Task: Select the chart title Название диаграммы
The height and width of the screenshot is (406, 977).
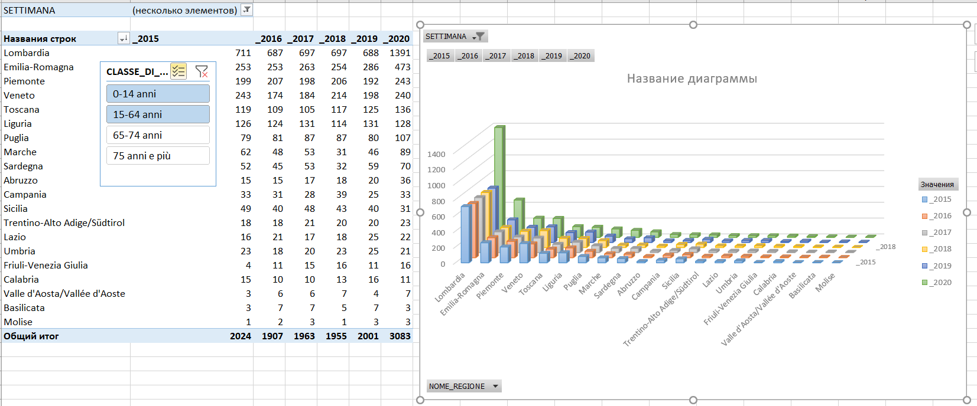Action: pyautogui.click(x=692, y=78)
